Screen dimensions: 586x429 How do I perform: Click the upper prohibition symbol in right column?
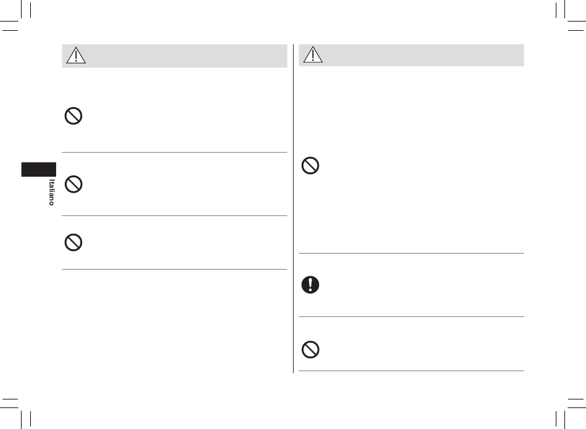click(x=310, y=166)
